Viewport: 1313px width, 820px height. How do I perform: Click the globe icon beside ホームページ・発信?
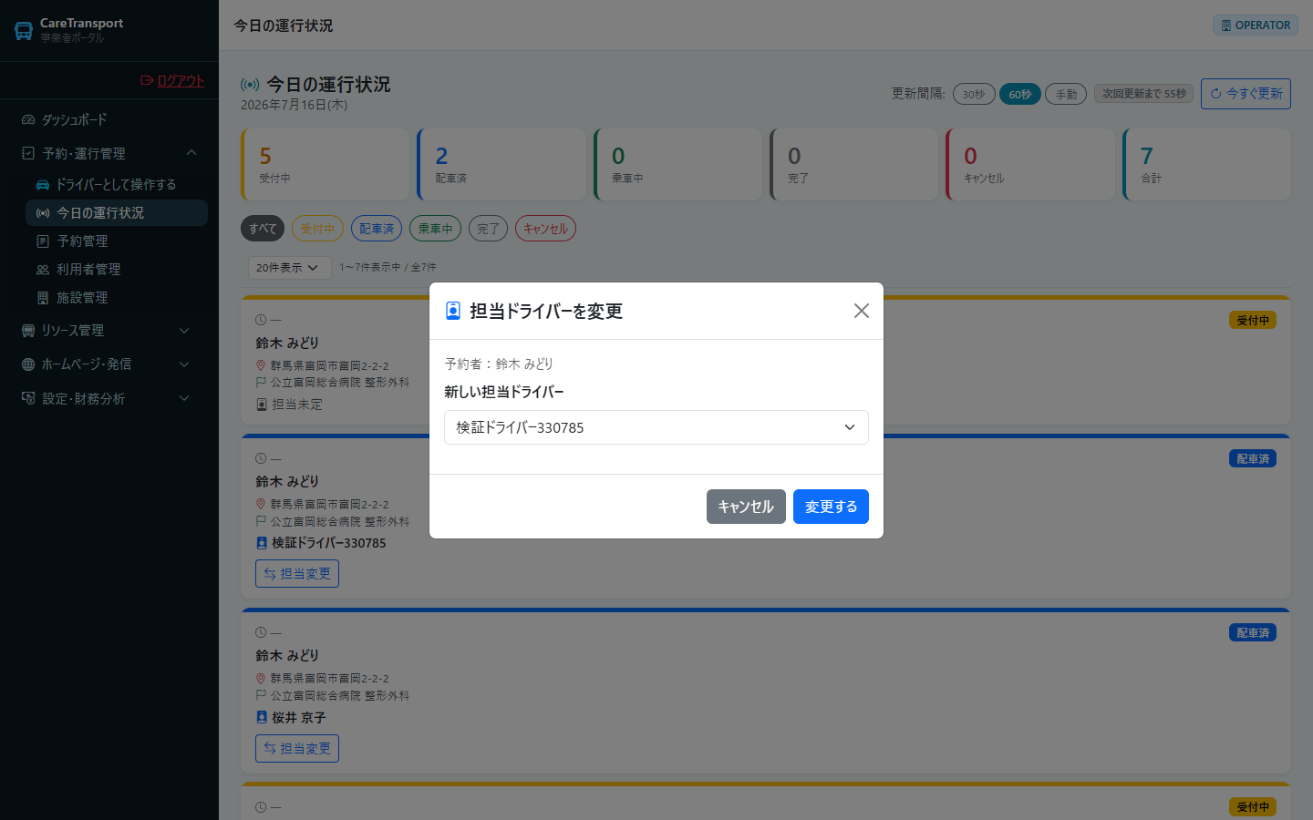[x=28, y=364]
